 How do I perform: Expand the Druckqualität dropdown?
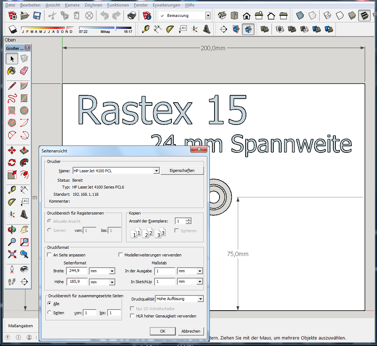(200, 299)
